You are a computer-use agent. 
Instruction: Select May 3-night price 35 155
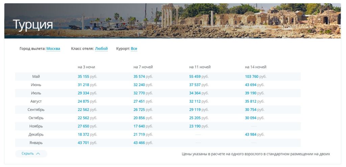point(83,77)
